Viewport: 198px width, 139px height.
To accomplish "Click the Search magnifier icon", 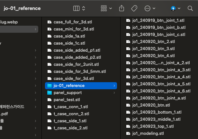I will (x=190, y=8).
